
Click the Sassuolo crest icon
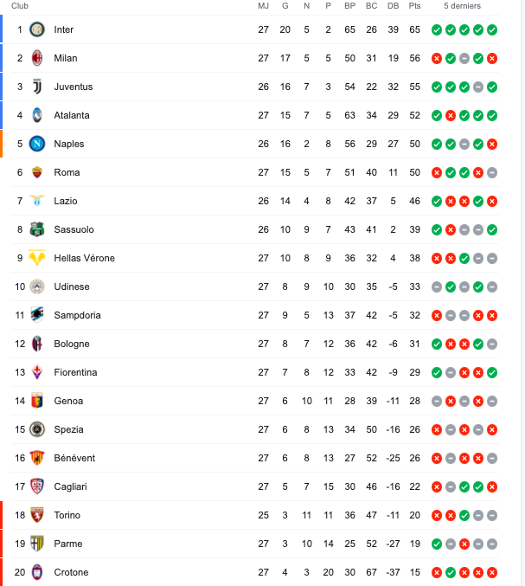point(37,229)
